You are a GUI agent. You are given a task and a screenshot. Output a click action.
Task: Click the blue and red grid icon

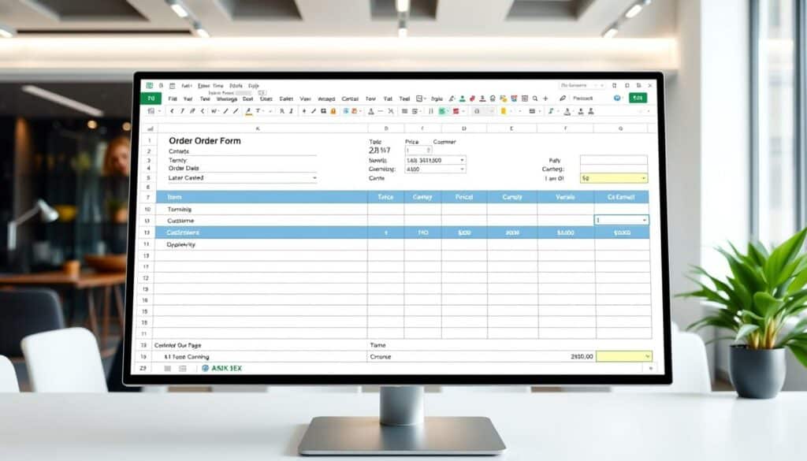514,99
